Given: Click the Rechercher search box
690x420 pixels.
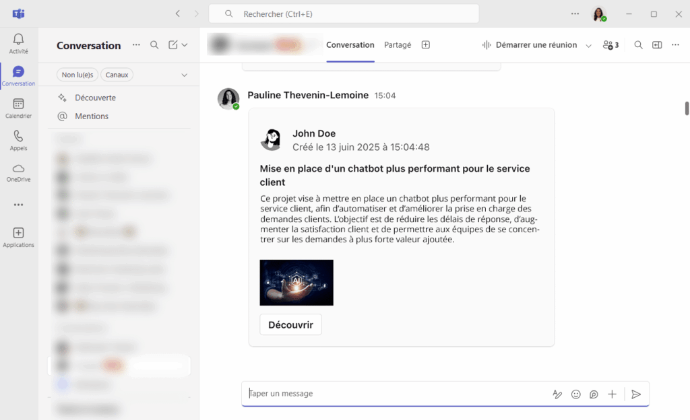Looking at the screenshot, I should click(344, 13).
